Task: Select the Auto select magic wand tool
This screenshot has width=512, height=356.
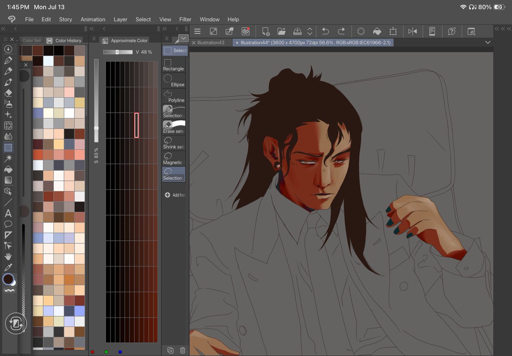Action: (8, 158)
